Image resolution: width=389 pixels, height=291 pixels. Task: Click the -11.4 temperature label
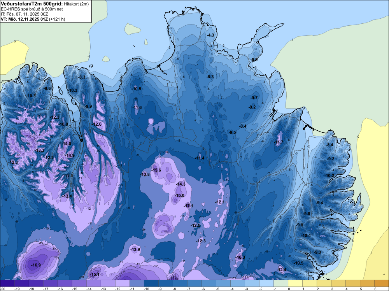[x=200, y=158]
